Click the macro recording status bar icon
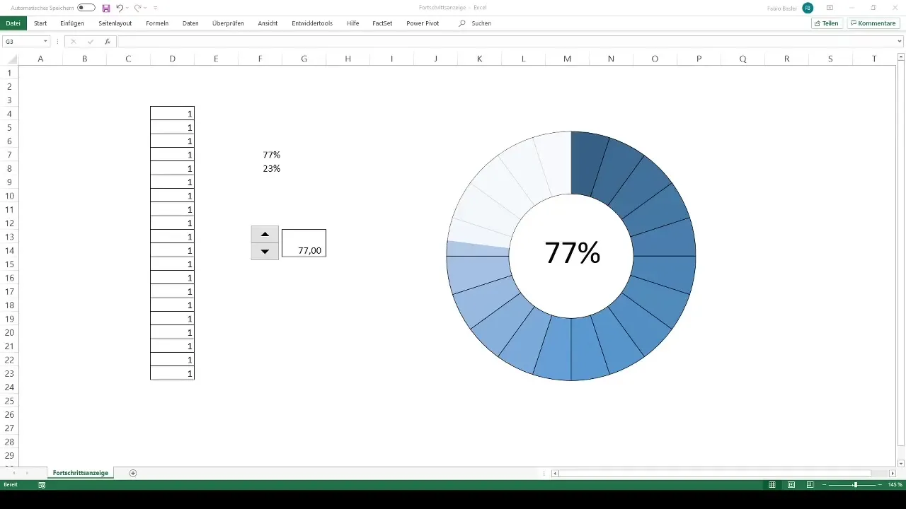This screenshot has height=509, width=906. tap(42, 485)
